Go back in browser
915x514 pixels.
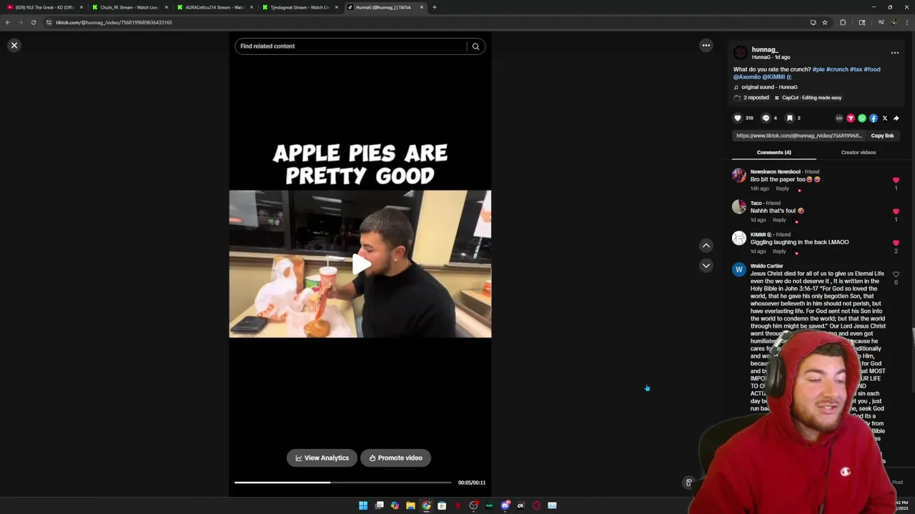[x=8, y=22]
